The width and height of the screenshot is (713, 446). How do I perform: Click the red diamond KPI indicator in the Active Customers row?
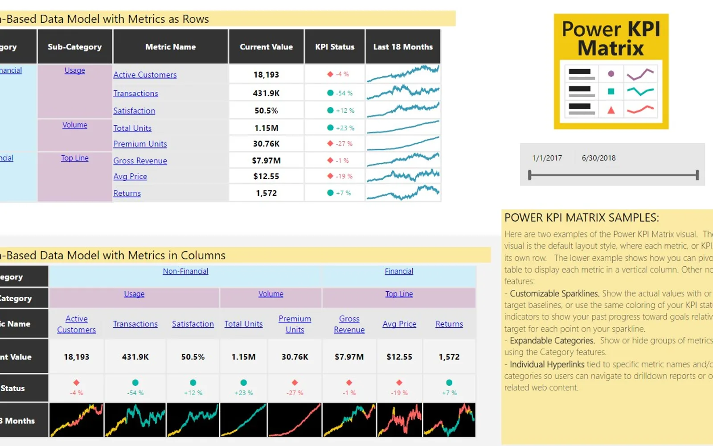pos(330,74)
